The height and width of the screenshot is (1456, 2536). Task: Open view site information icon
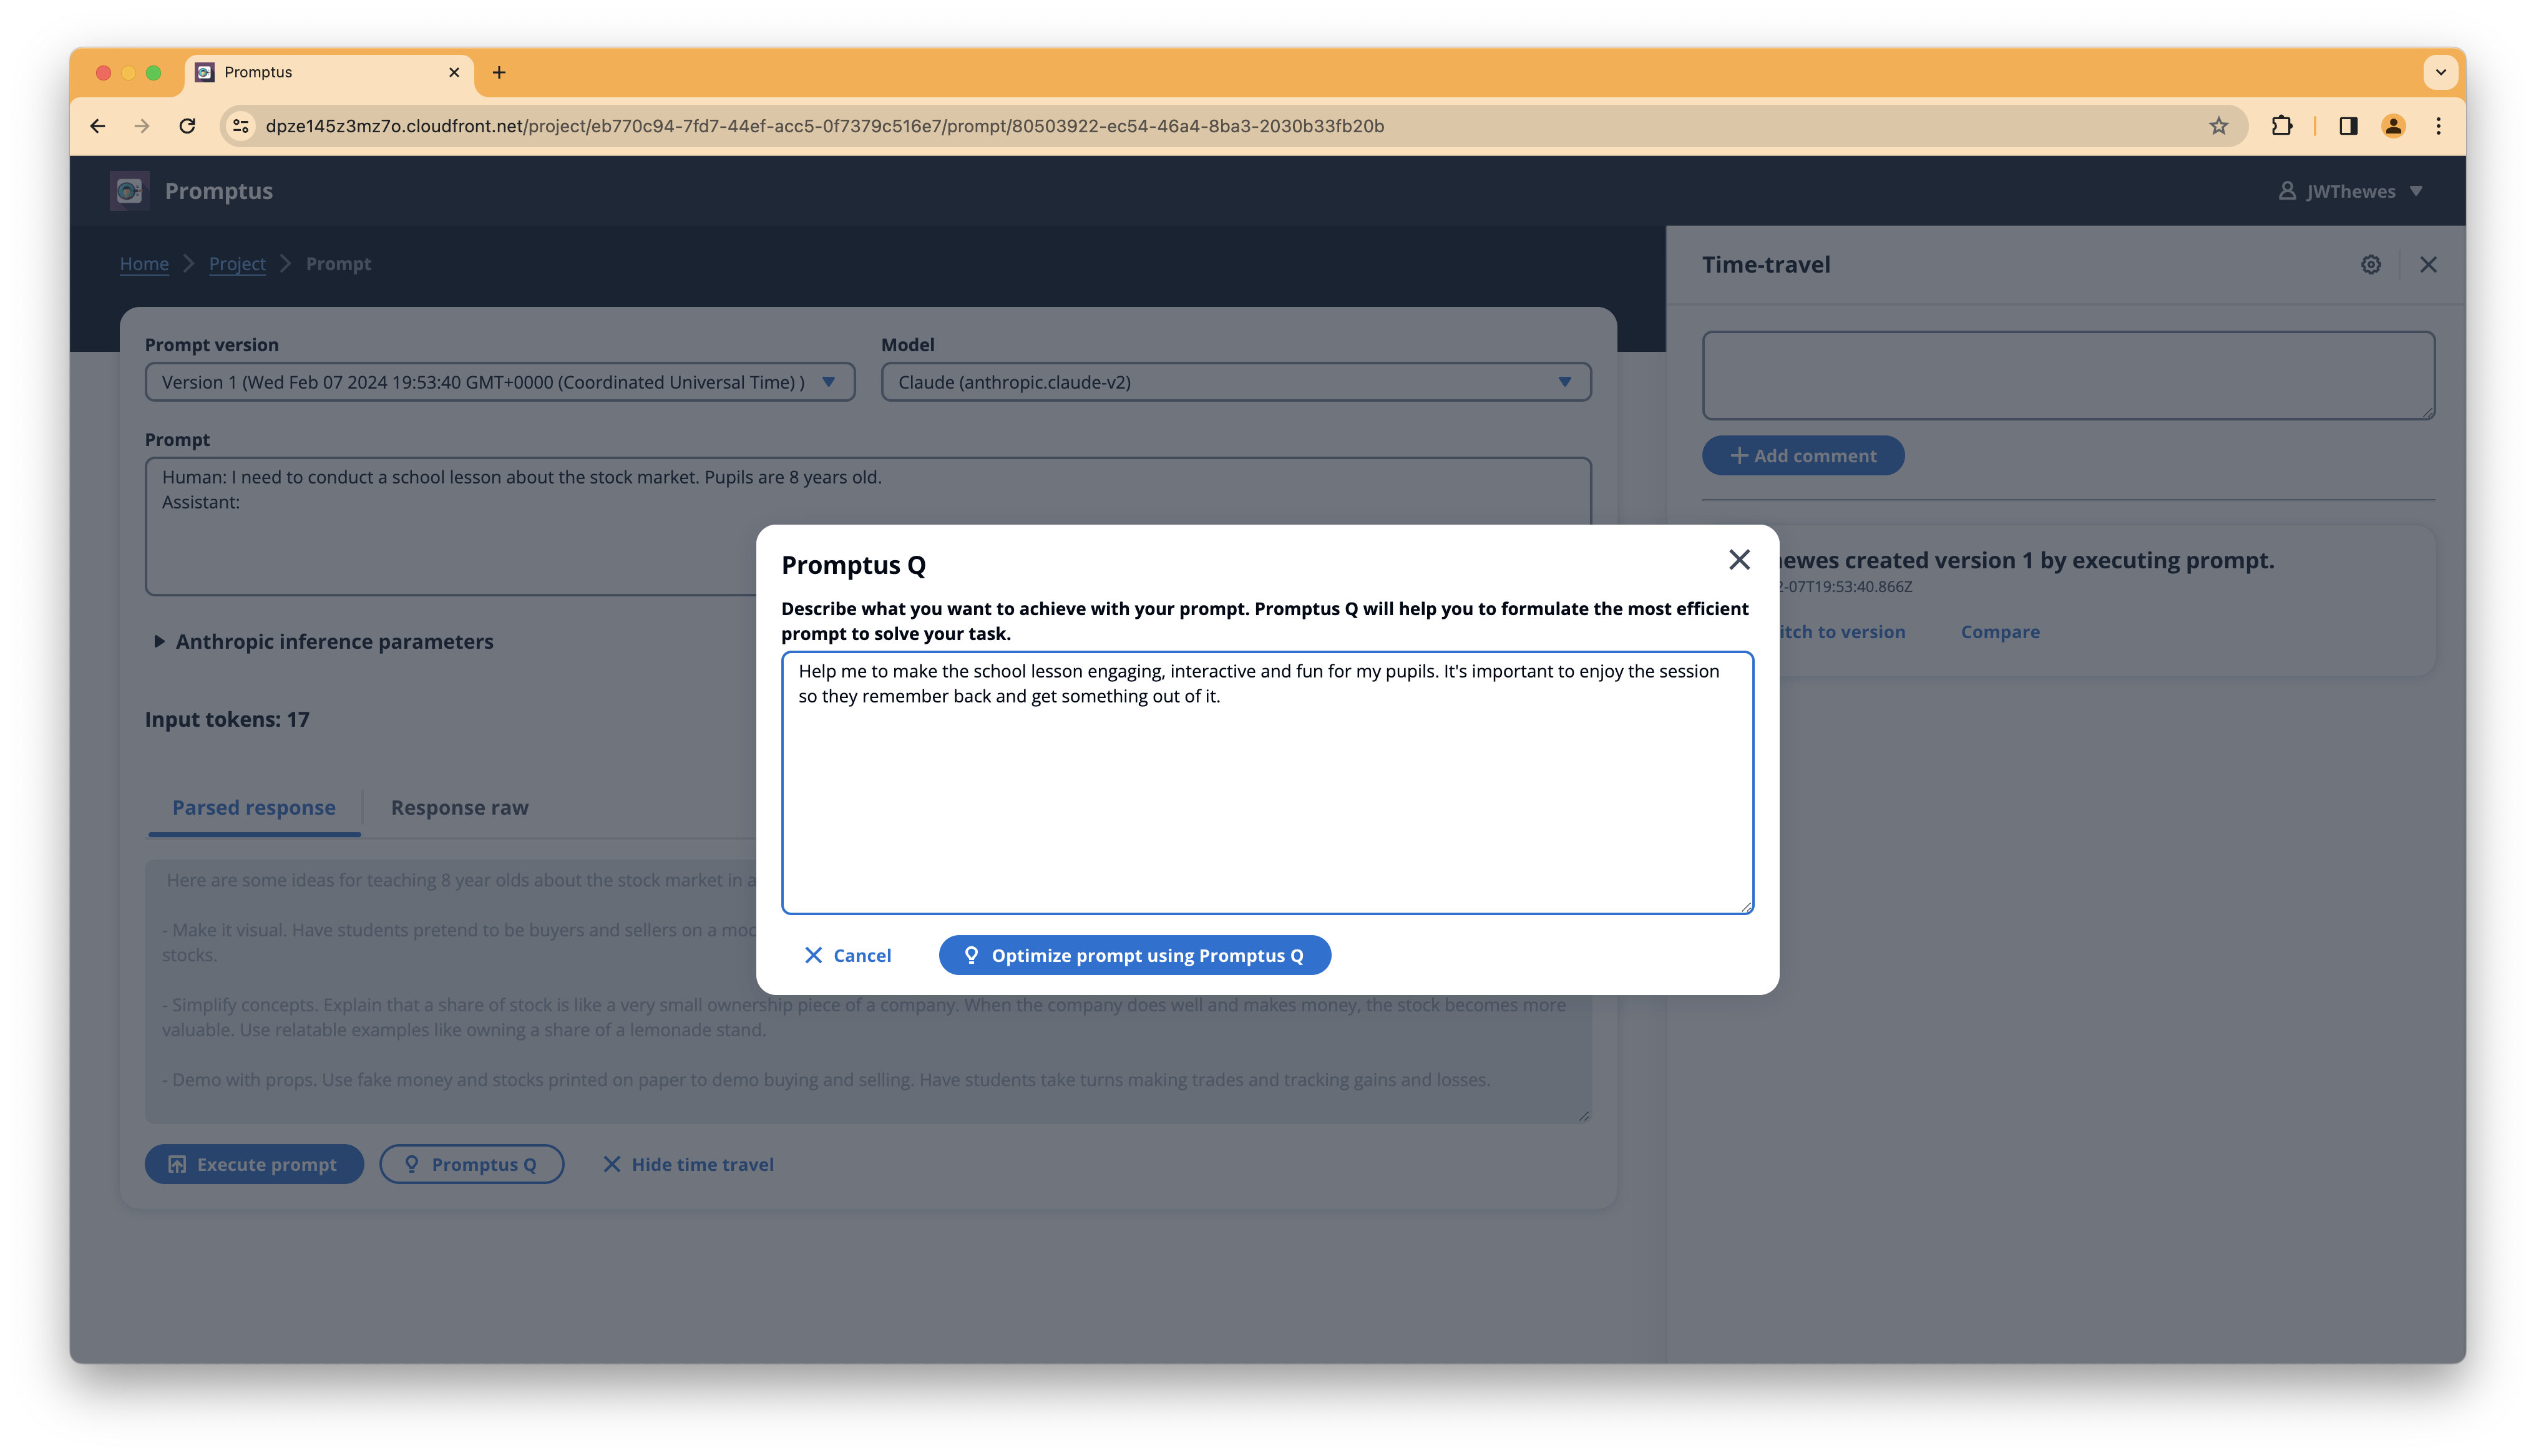(x=241, y=126)
